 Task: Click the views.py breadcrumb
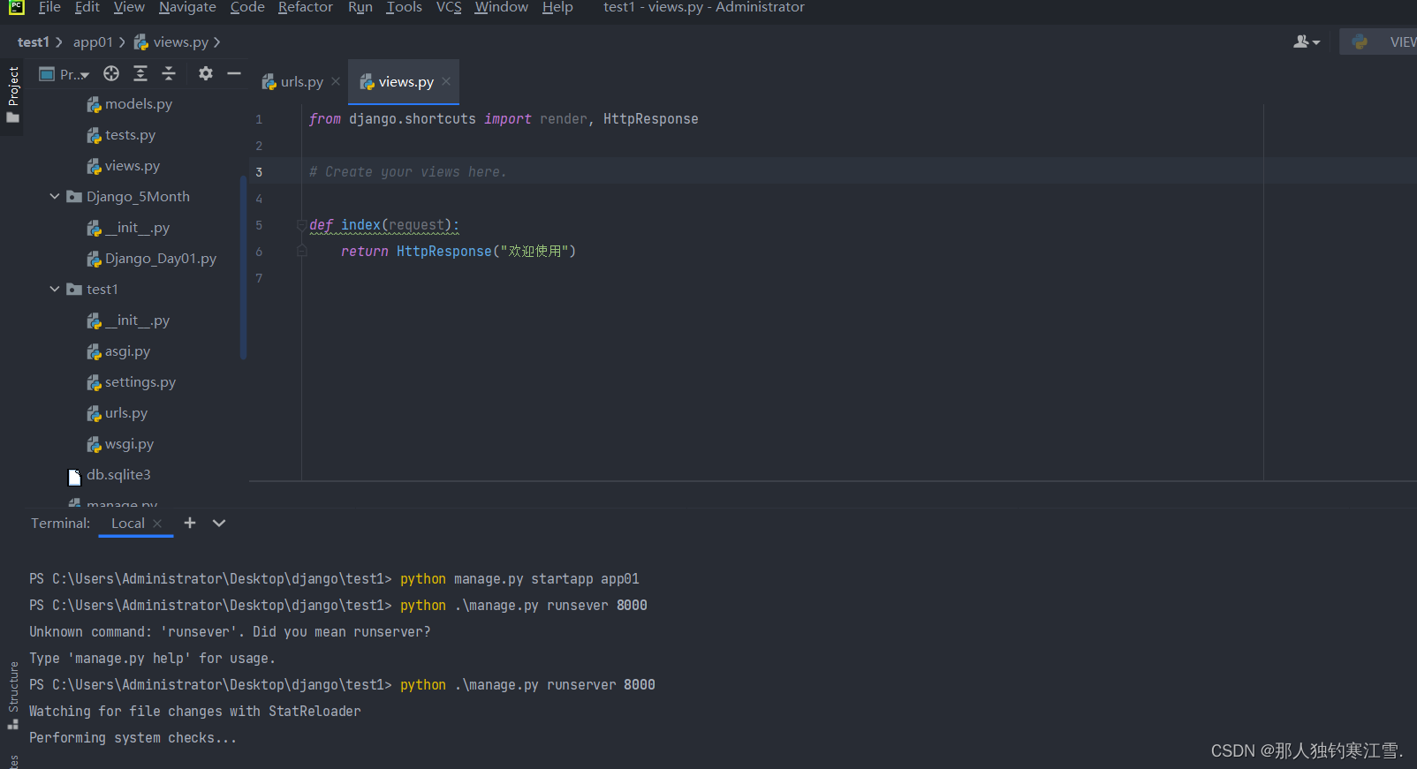171,42
